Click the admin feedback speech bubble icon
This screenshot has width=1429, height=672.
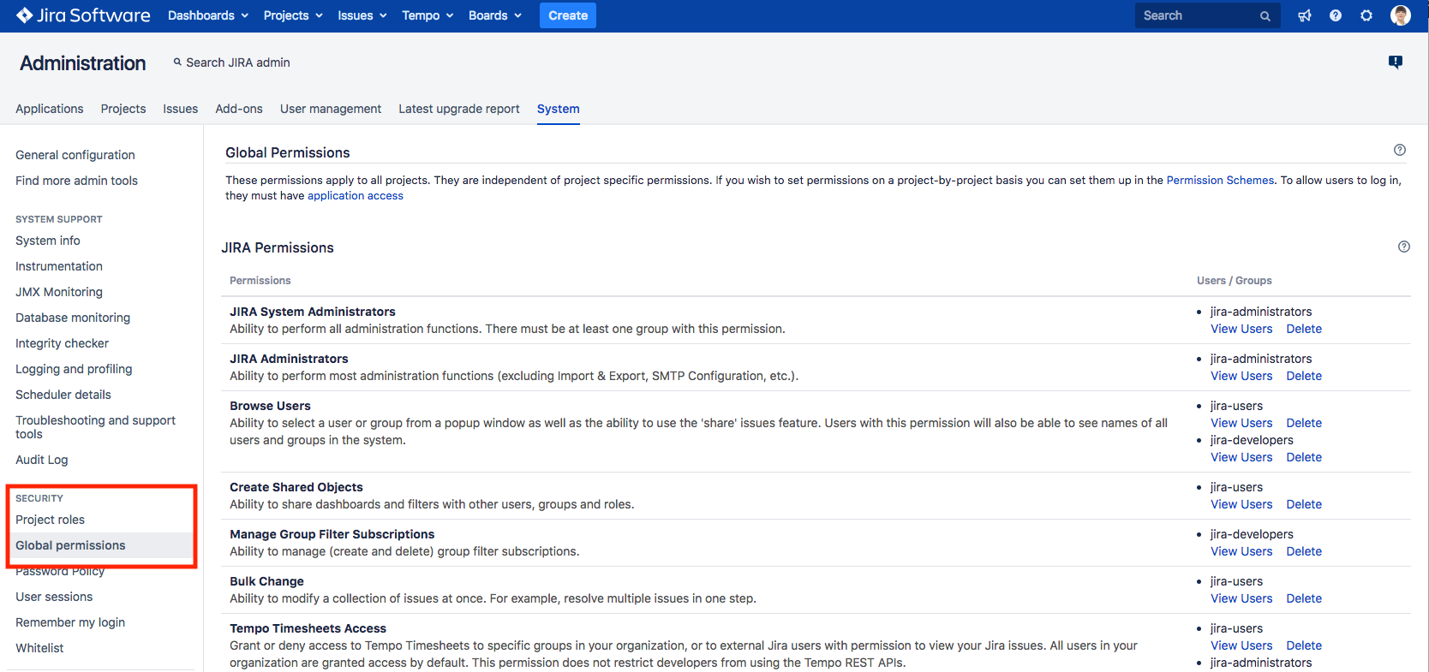[x=1396, y=62]
